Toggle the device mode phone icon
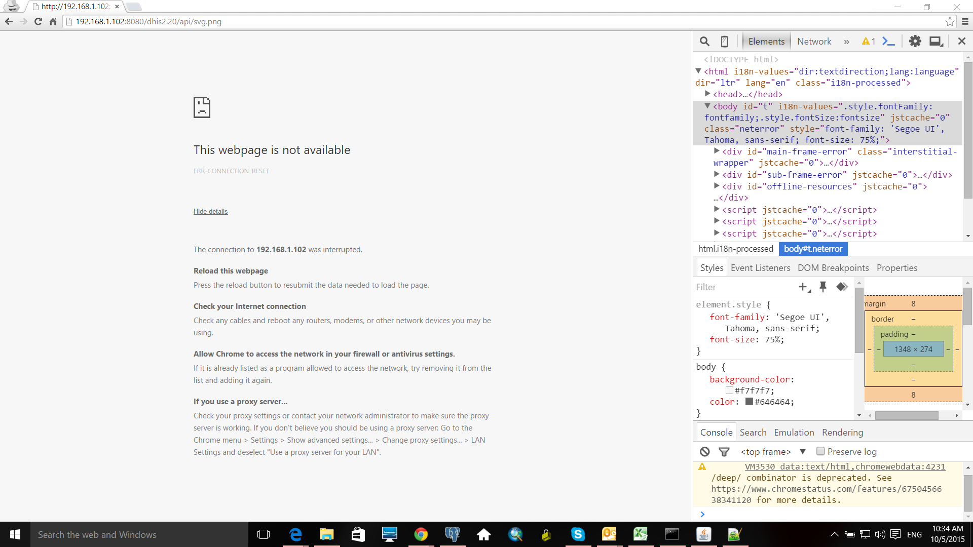The height and width of the screenshot is (547, 973). pos(725,42)
